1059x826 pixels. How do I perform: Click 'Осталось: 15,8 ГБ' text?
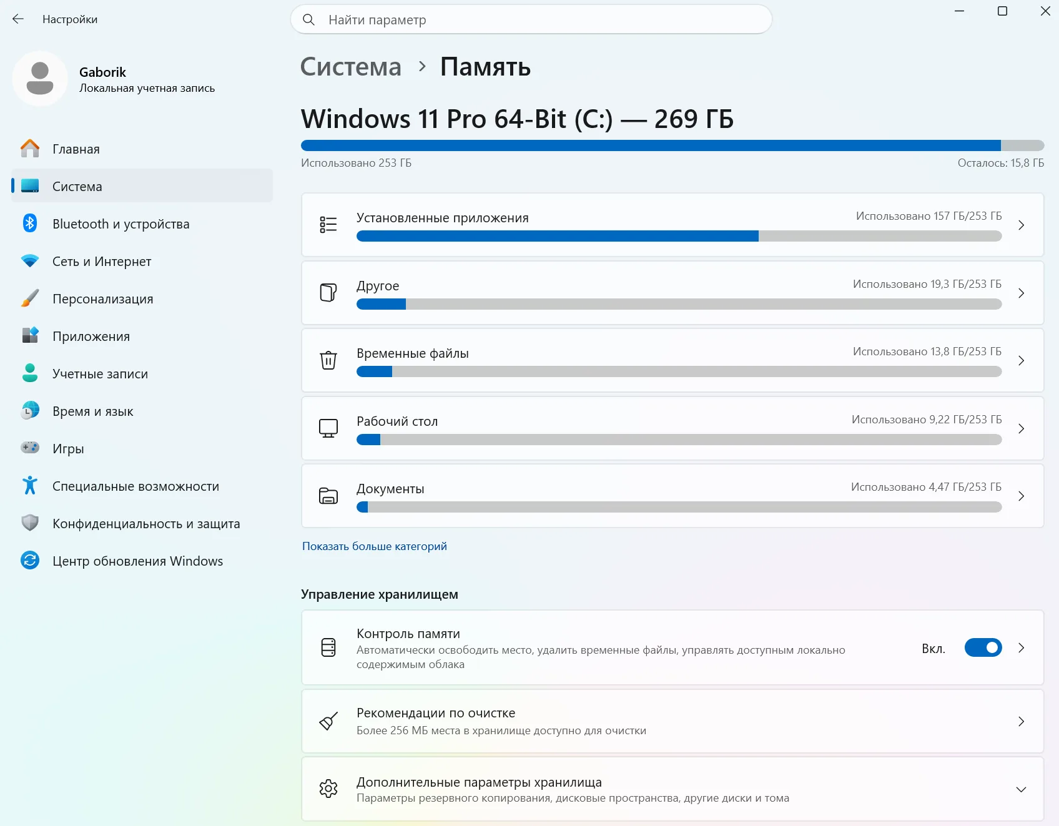pyautogui.click(x=1001, y=163)
